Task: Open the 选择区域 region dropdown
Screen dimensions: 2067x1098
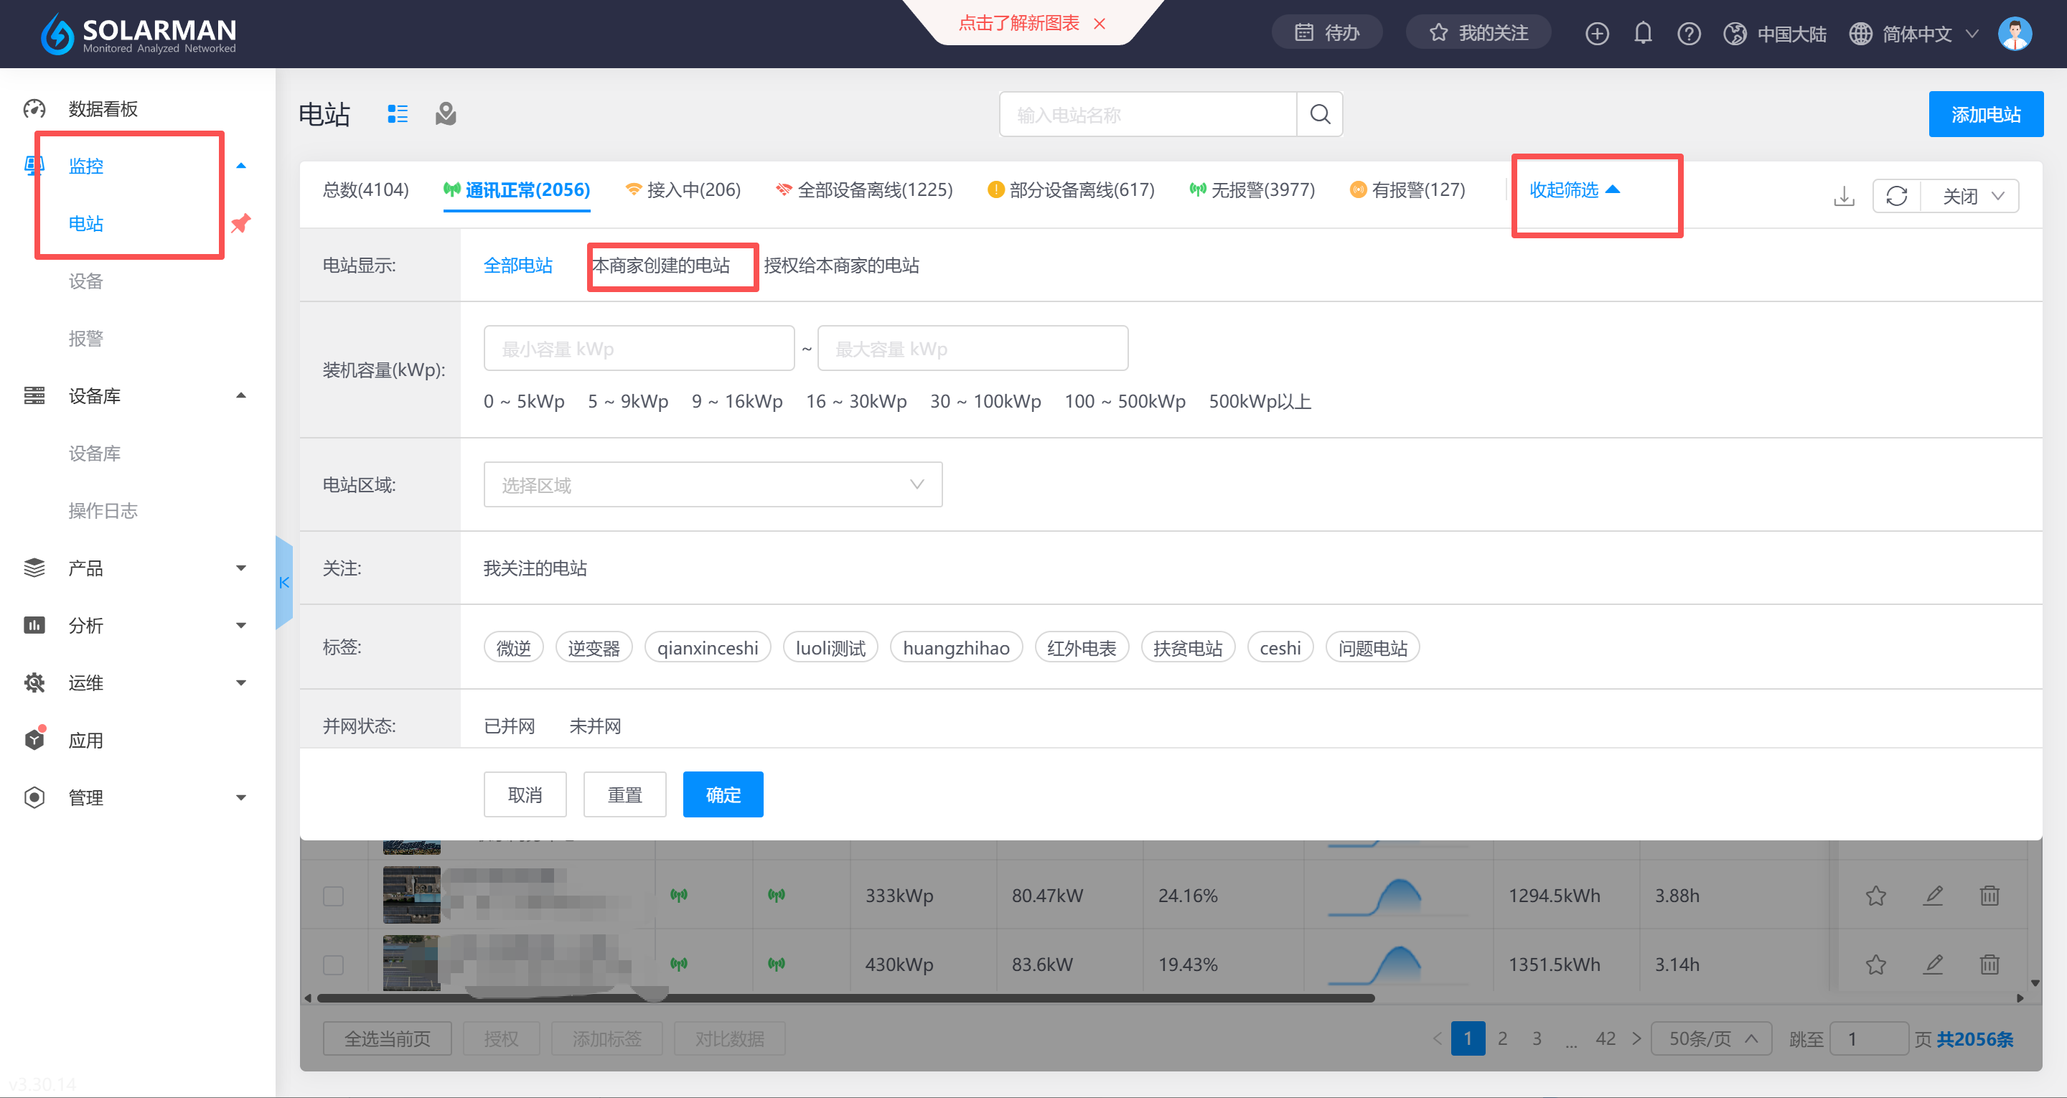Action: click(x=712, y=485)
